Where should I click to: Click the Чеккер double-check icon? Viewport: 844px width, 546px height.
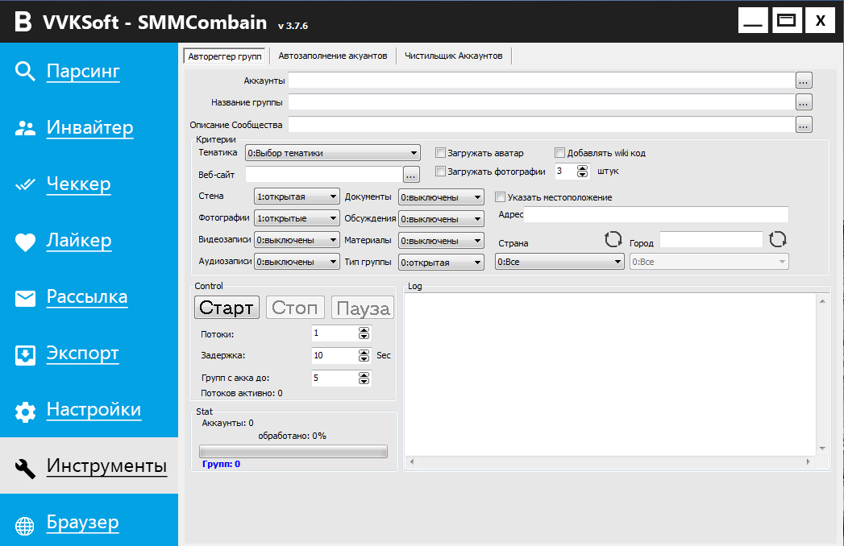click(25, 184)
